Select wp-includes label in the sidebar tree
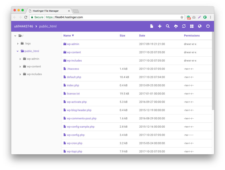225x170 pixels. 34,74
